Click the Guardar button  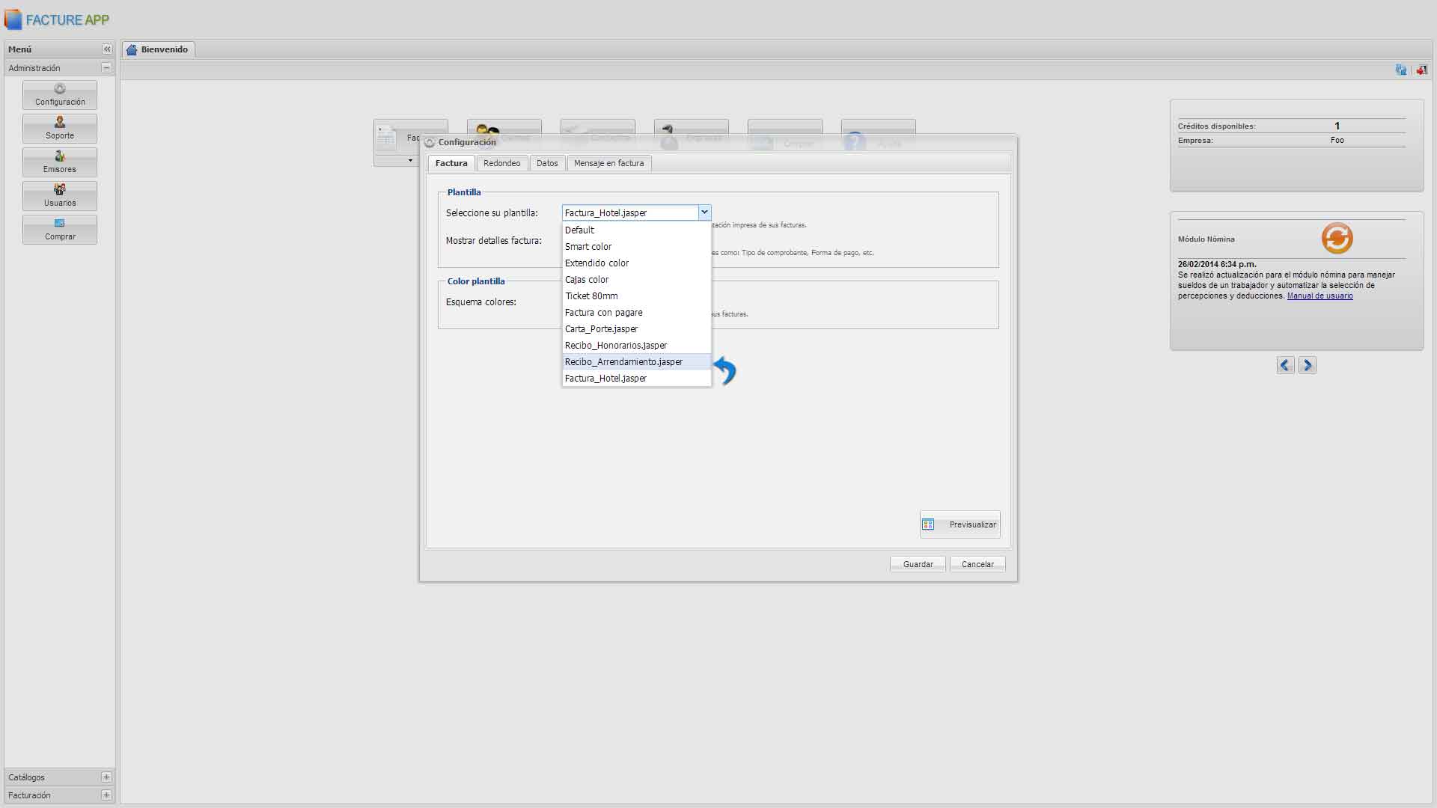point(918,564)
